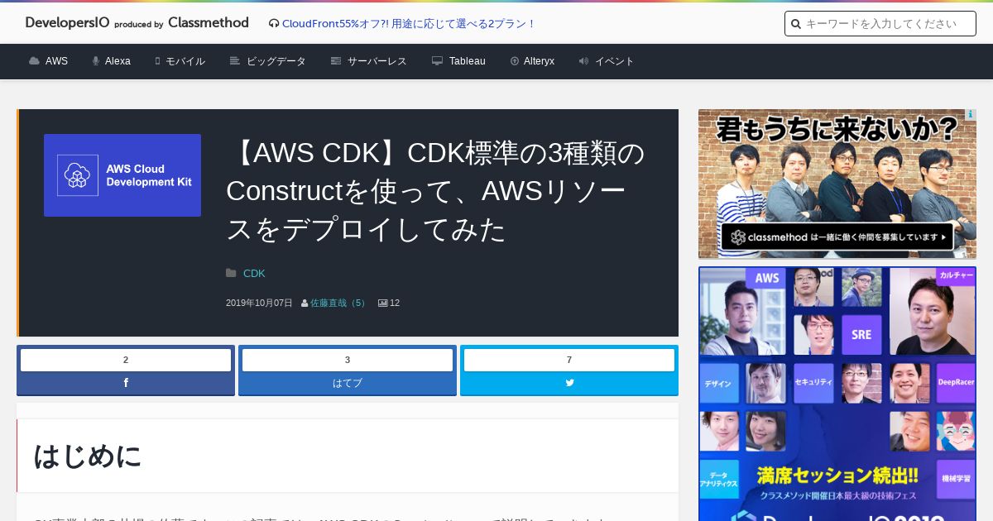Click the cloud icon beside AWS
Viewport: 993px width, 521px height.
[34, 61]
